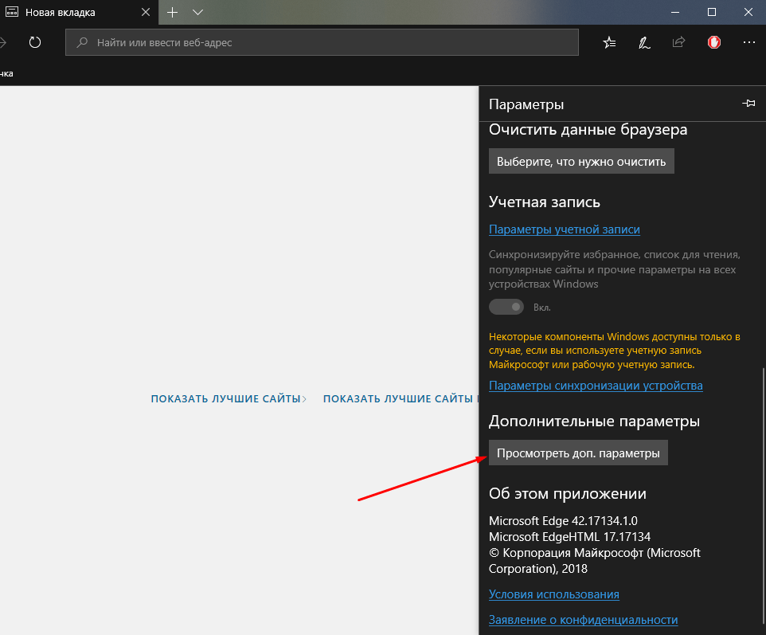Click the tab page icon on Новая вкладка
Image resolution: width=766 pixels, height=635 pixels.
(x=12, y=12)
